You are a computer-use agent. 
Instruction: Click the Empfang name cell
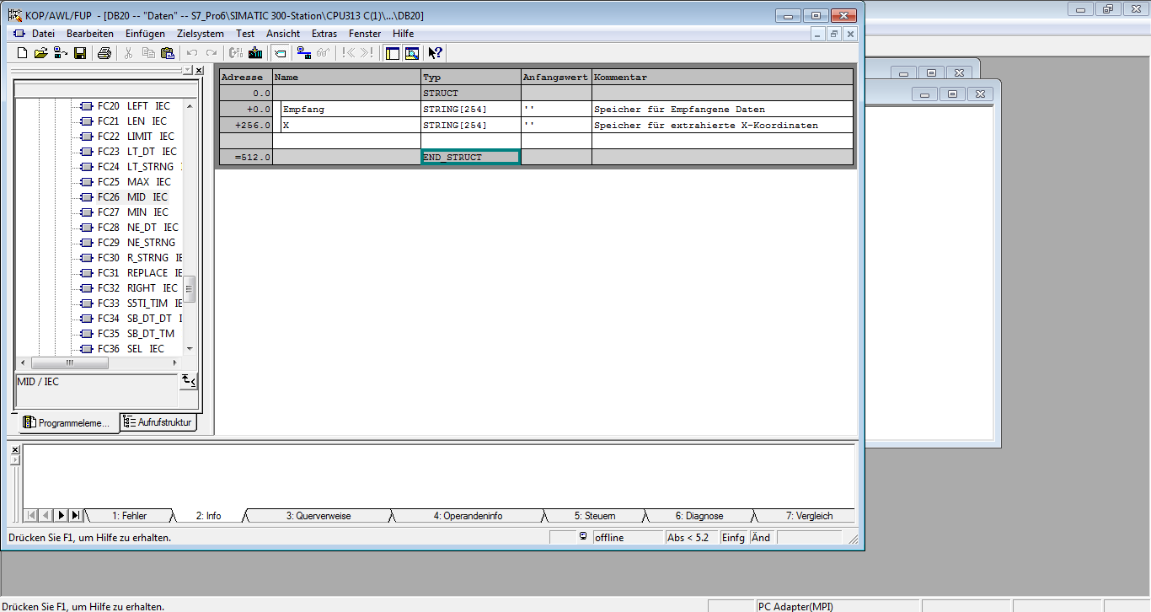tap(350, 110)
